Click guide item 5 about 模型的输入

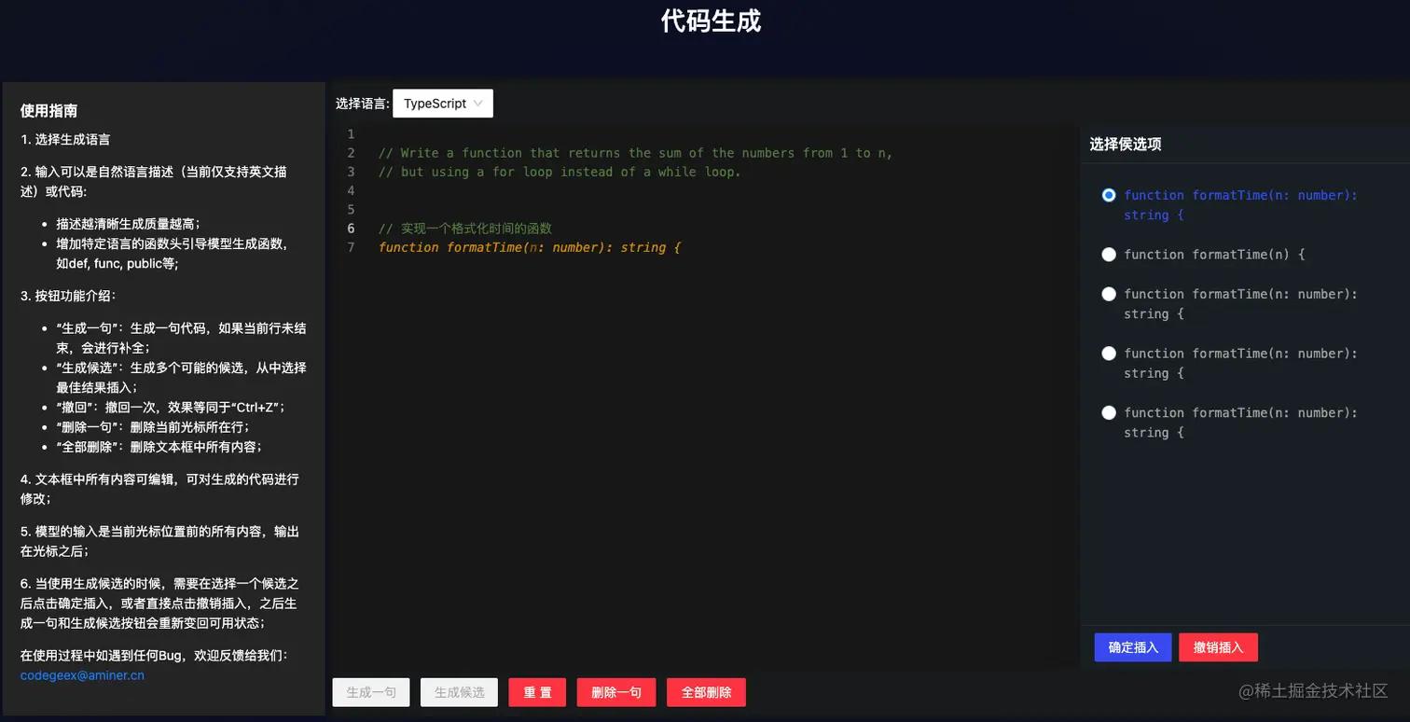click(x=159, y=541)
